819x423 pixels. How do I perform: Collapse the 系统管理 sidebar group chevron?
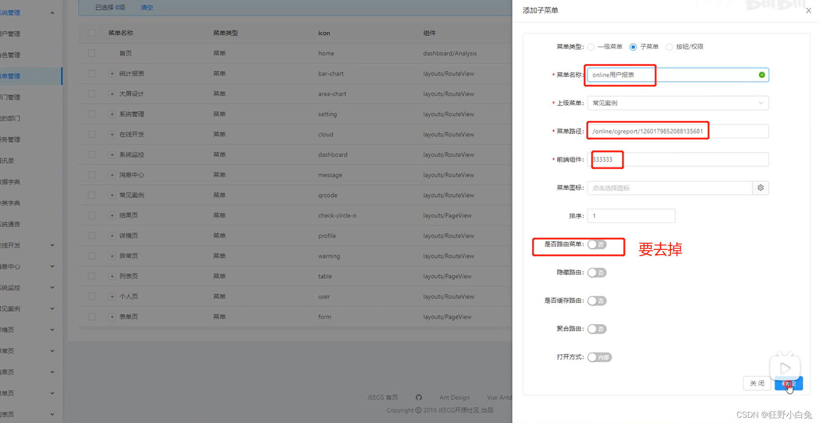pos(52,13)
